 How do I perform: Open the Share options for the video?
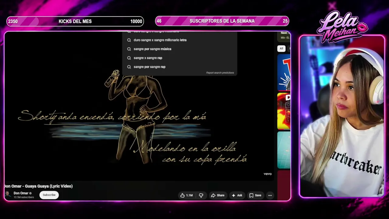(x=218, y=195)
